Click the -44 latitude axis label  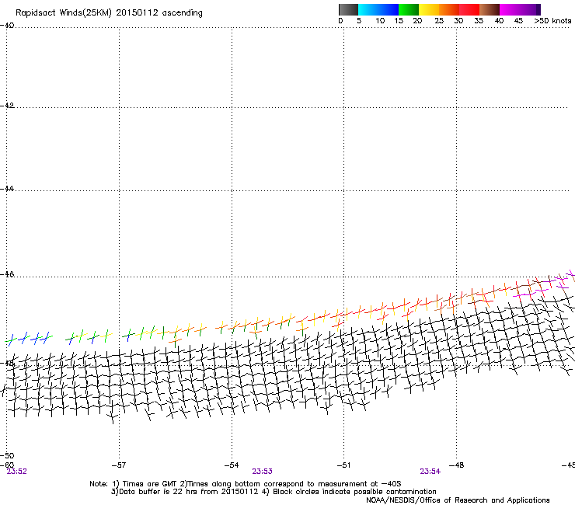tap(7, 189)
